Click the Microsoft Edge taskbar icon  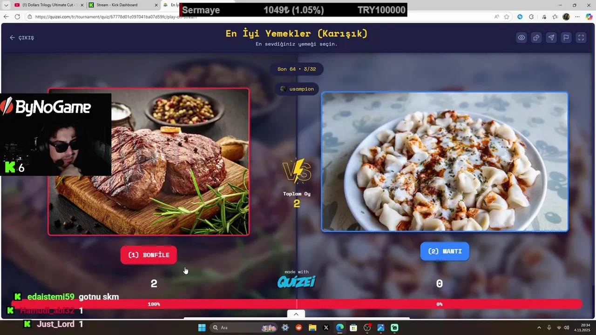point(340,328)
